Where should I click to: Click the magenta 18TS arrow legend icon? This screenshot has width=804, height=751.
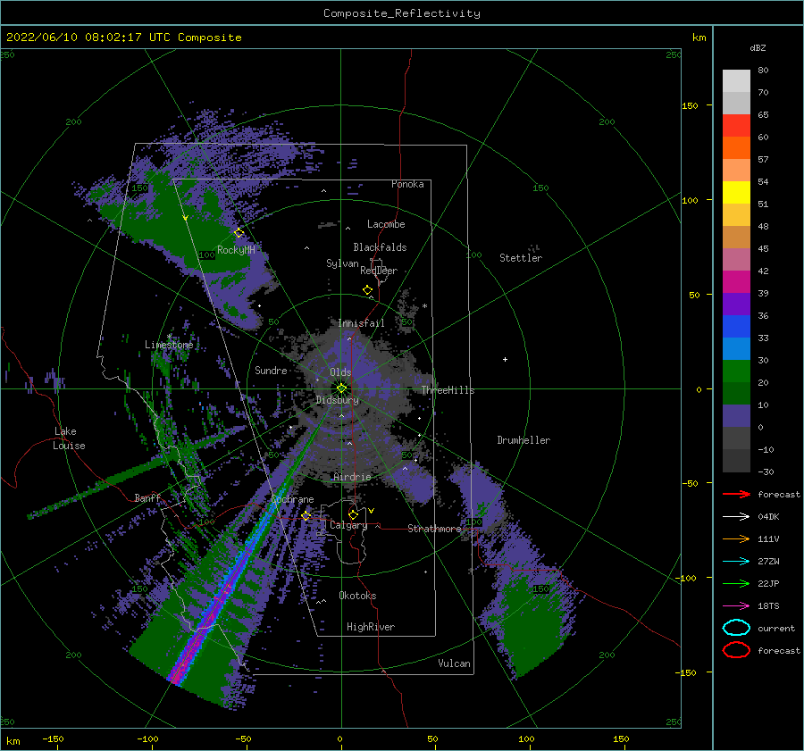736,606
